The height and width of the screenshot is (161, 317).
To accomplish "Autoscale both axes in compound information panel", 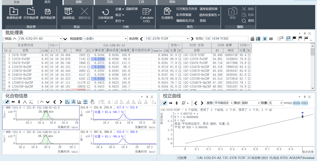I will tap(7, 102).
